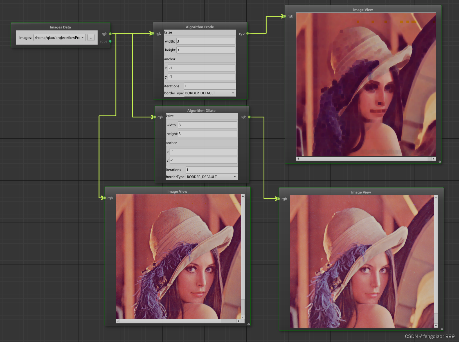Click the anchor label in Algorithm Dilate
The width and height of the screenshot is (459, 342).
point(172,143)
